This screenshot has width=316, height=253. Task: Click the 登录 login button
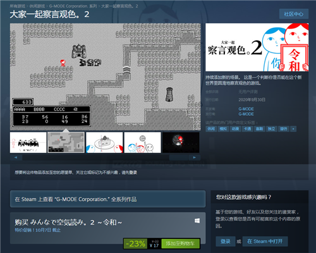226,242
